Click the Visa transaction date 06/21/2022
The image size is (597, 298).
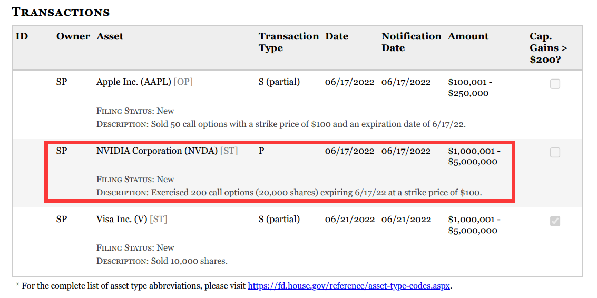pyautogui.click(x=349, y=219)
